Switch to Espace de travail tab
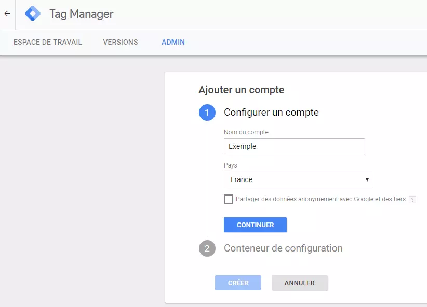Screen dimensions: 427x307 coord(48,42)
